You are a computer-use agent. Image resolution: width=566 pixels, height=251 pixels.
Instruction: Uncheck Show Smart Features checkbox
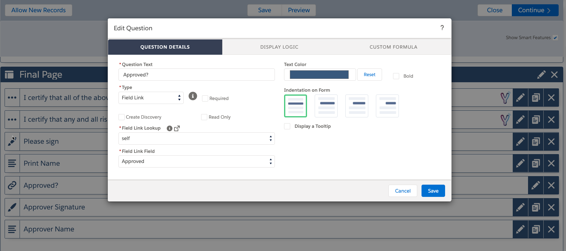(x=555, y=38)
